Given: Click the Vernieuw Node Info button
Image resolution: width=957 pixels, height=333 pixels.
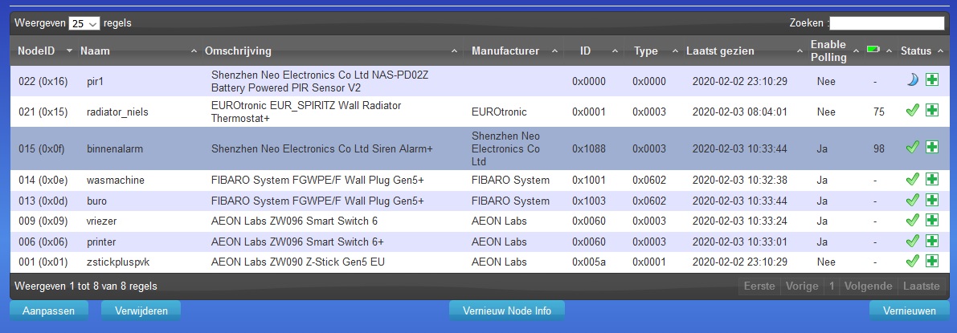Looking at the screenshot, I should click(x=507, y=311).
